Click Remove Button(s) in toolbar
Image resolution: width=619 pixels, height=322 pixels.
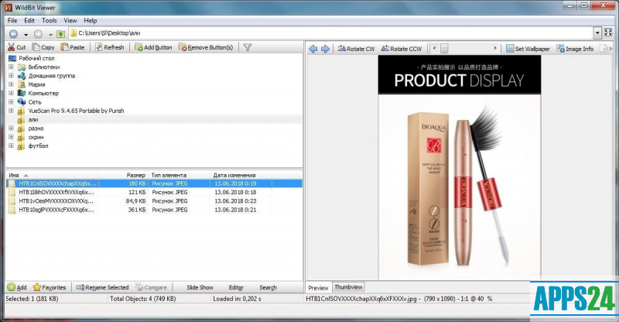pos(206,47)
